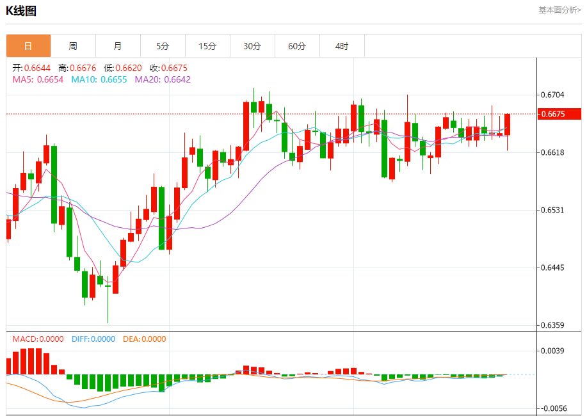
Task: Click the MA10: 0.6655 legend
Action: (99, 79)
